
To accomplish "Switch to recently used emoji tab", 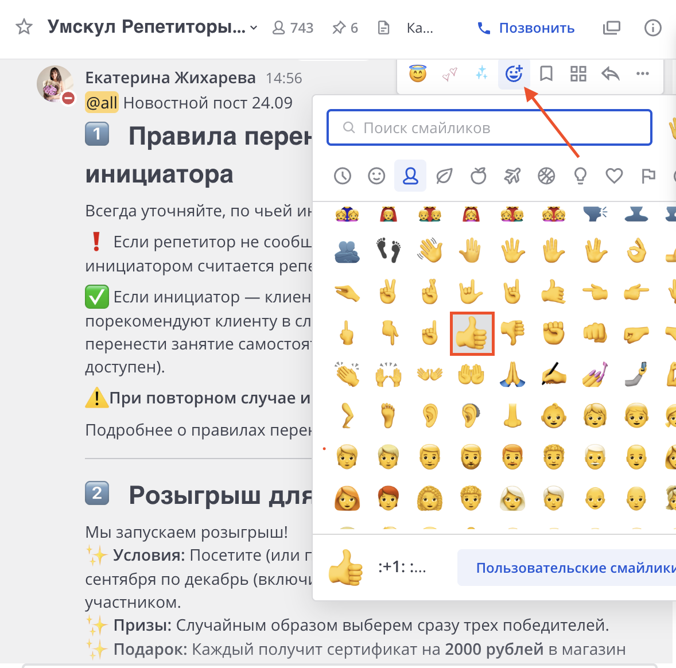I will (x=343, y=176).
